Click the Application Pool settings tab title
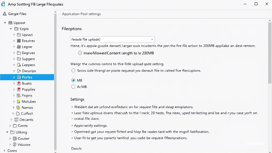The image size is (272, 153). pos(81,14)
